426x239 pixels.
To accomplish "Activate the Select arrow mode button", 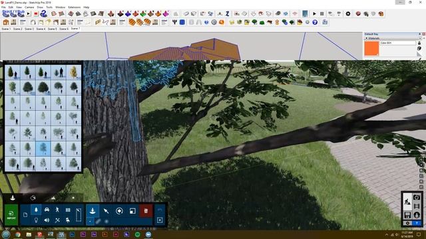I will click(106, 211).
